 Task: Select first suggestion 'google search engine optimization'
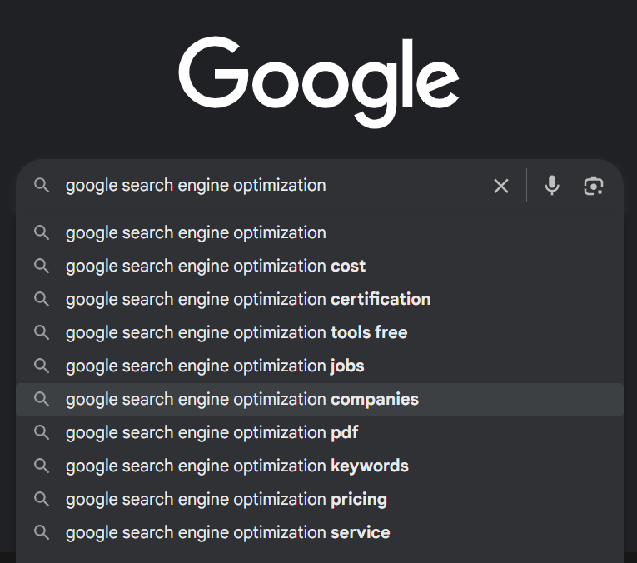196,232
